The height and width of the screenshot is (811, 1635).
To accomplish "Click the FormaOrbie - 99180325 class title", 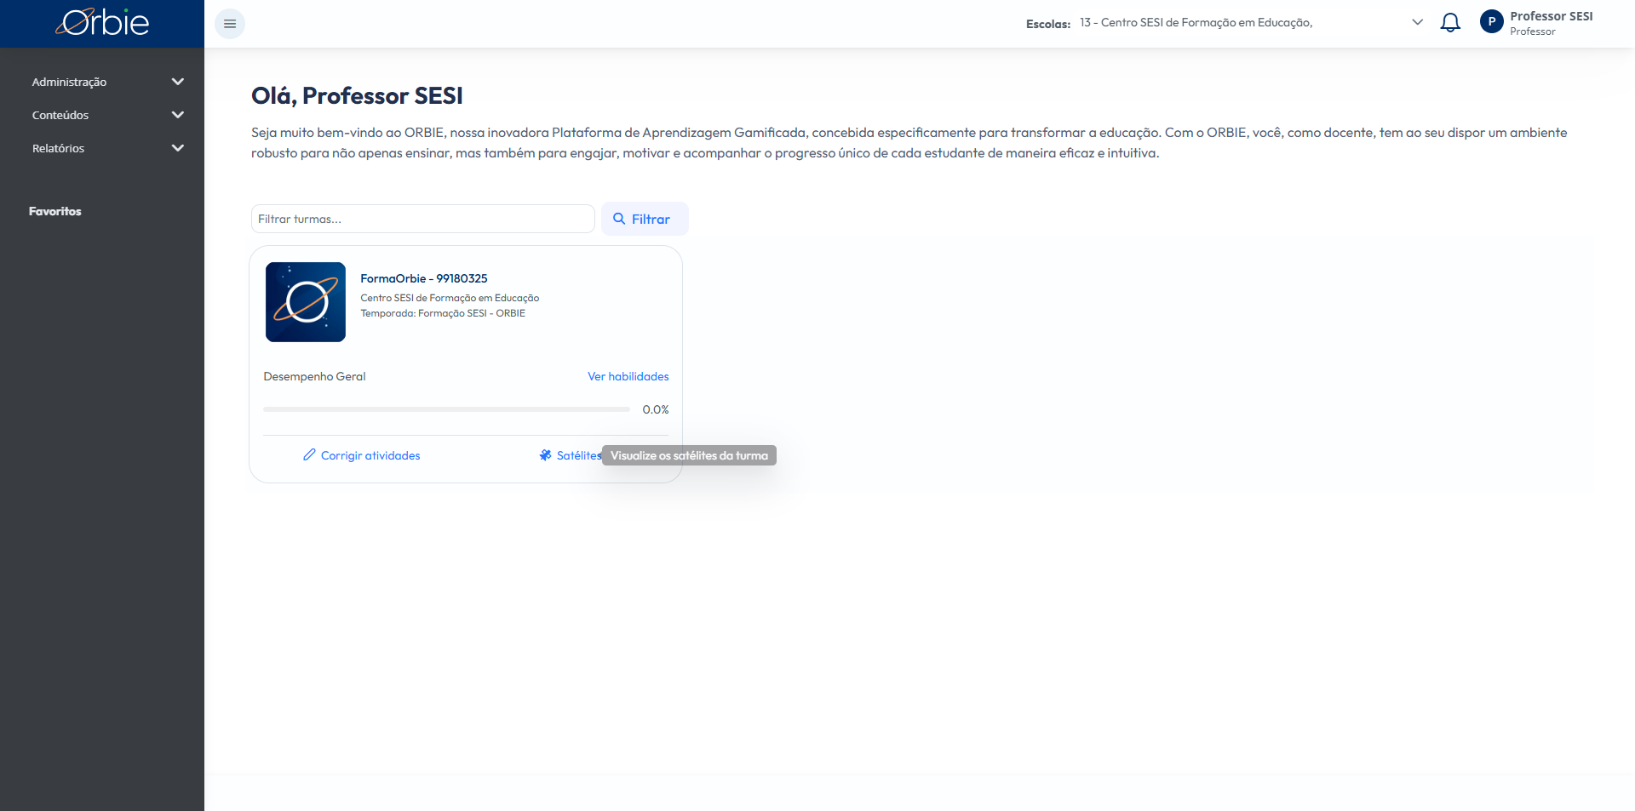I will coord(424,278).
